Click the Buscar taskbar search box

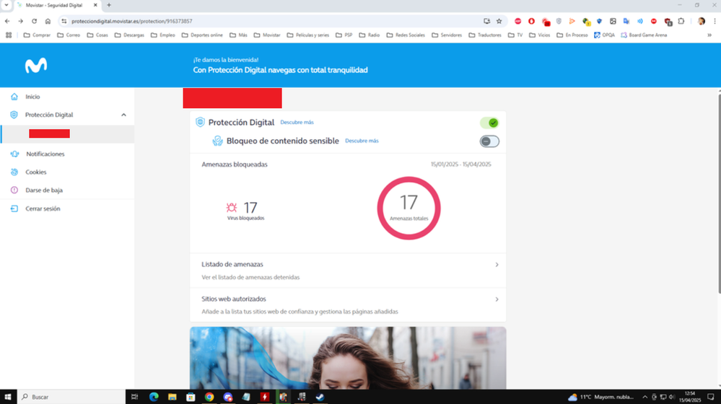(71, 397)
